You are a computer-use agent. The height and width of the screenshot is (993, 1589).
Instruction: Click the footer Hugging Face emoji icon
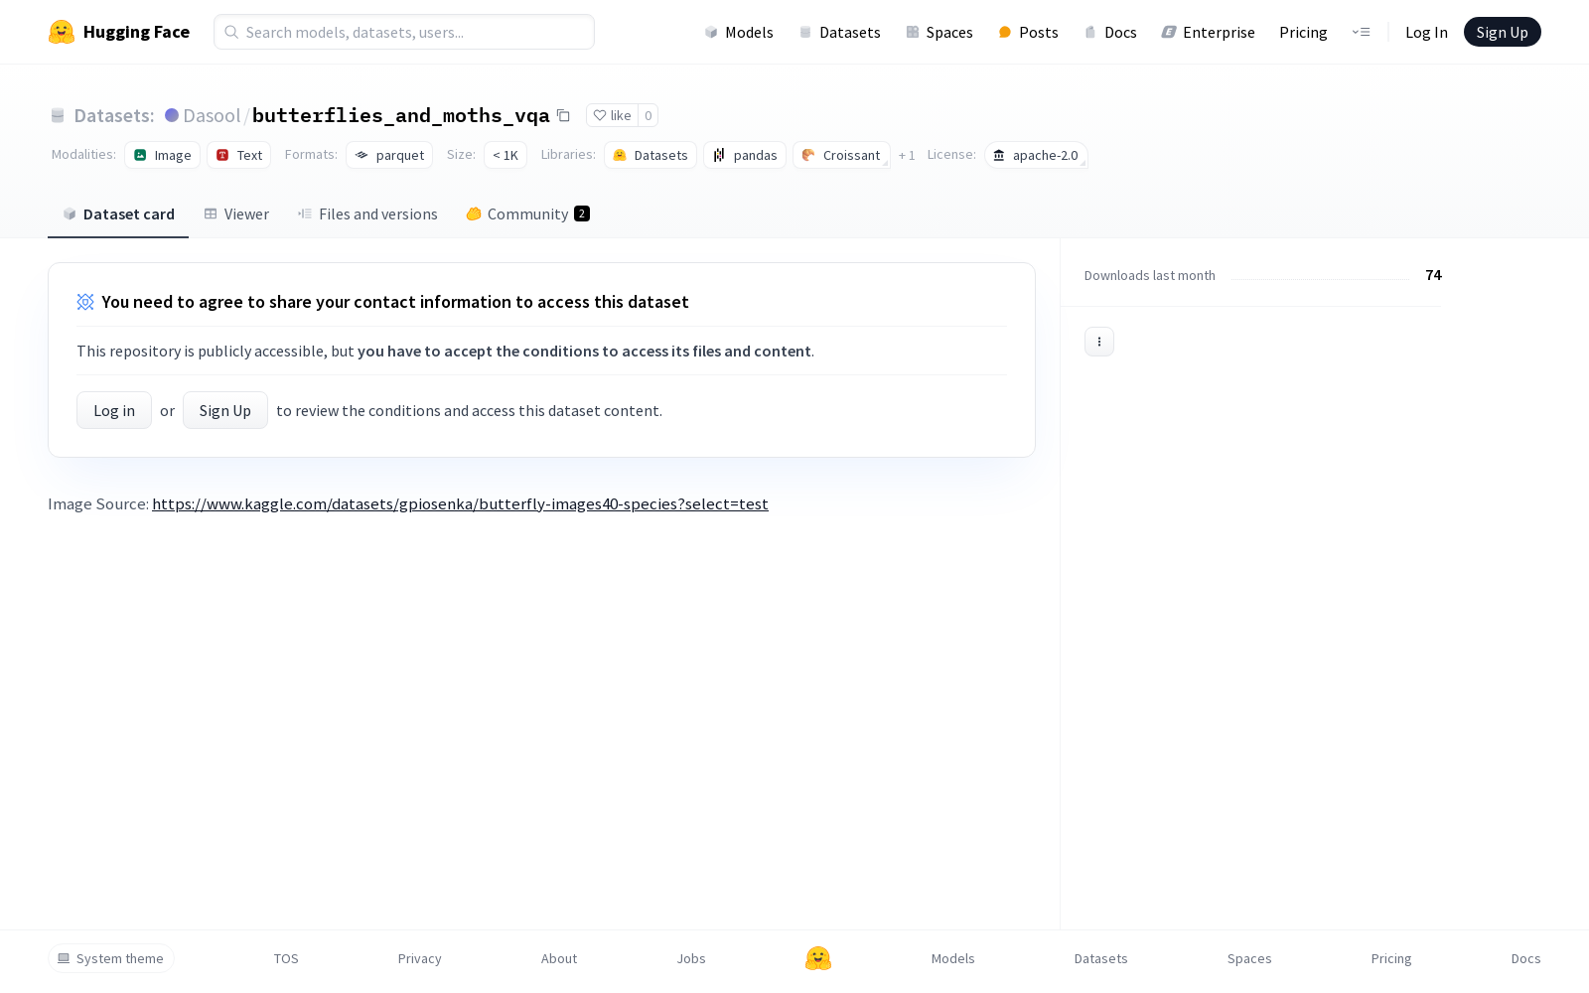818,958
